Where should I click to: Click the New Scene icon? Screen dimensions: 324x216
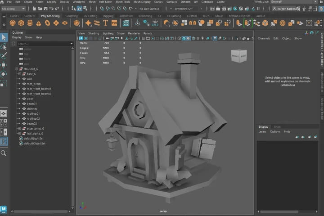coord(34,9)
